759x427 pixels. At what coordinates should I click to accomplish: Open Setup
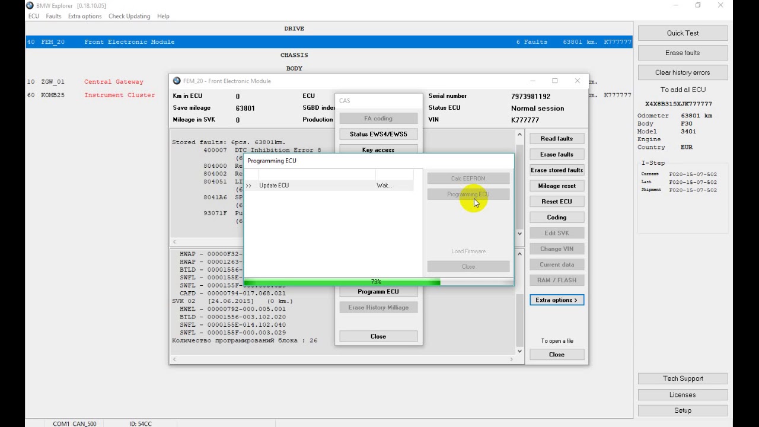[x=683, y=410]
